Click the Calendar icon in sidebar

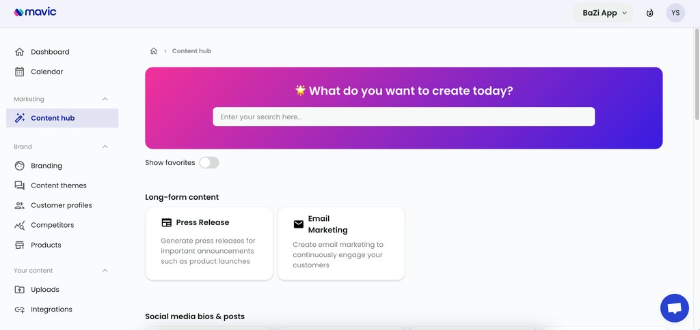19,72
